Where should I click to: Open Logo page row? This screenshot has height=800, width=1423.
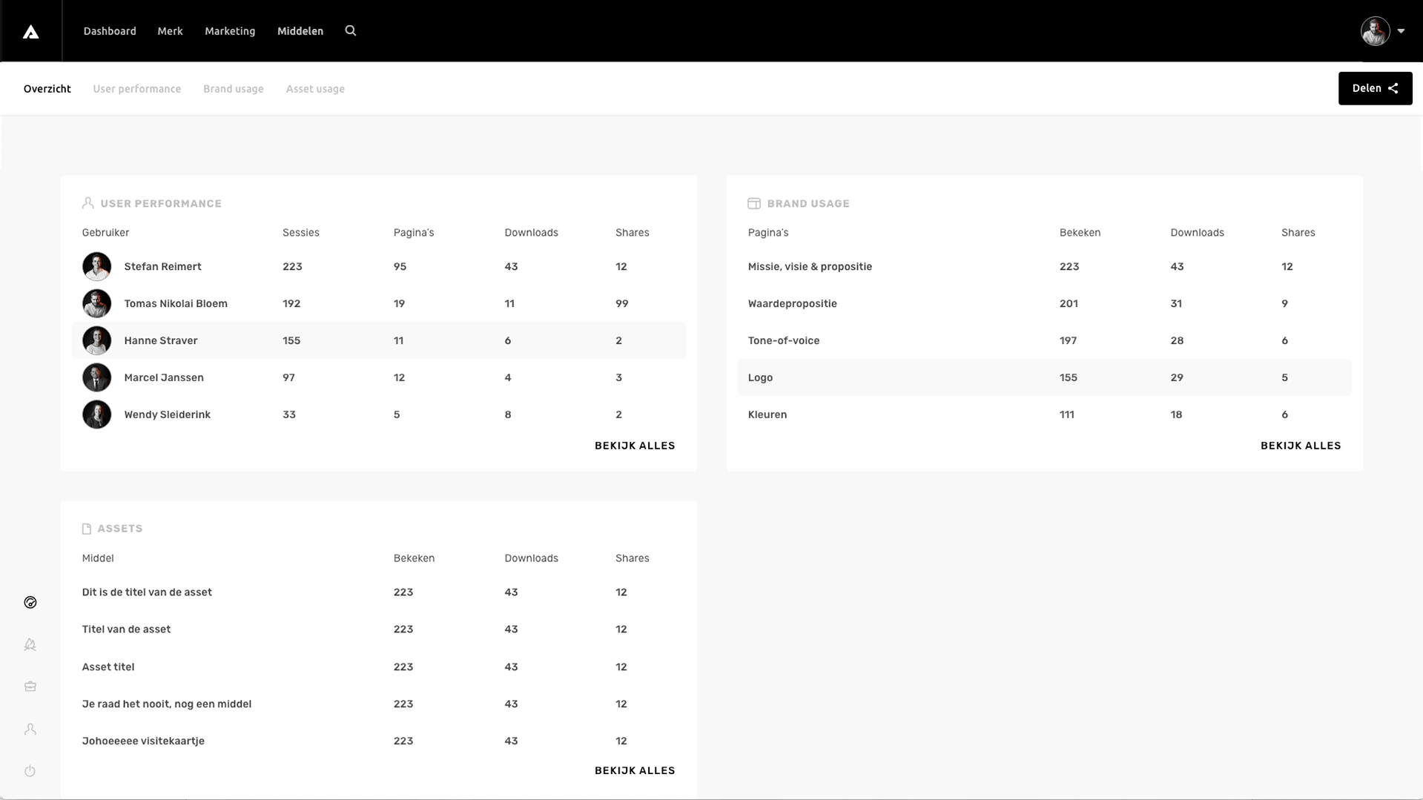coord(1044,377)
